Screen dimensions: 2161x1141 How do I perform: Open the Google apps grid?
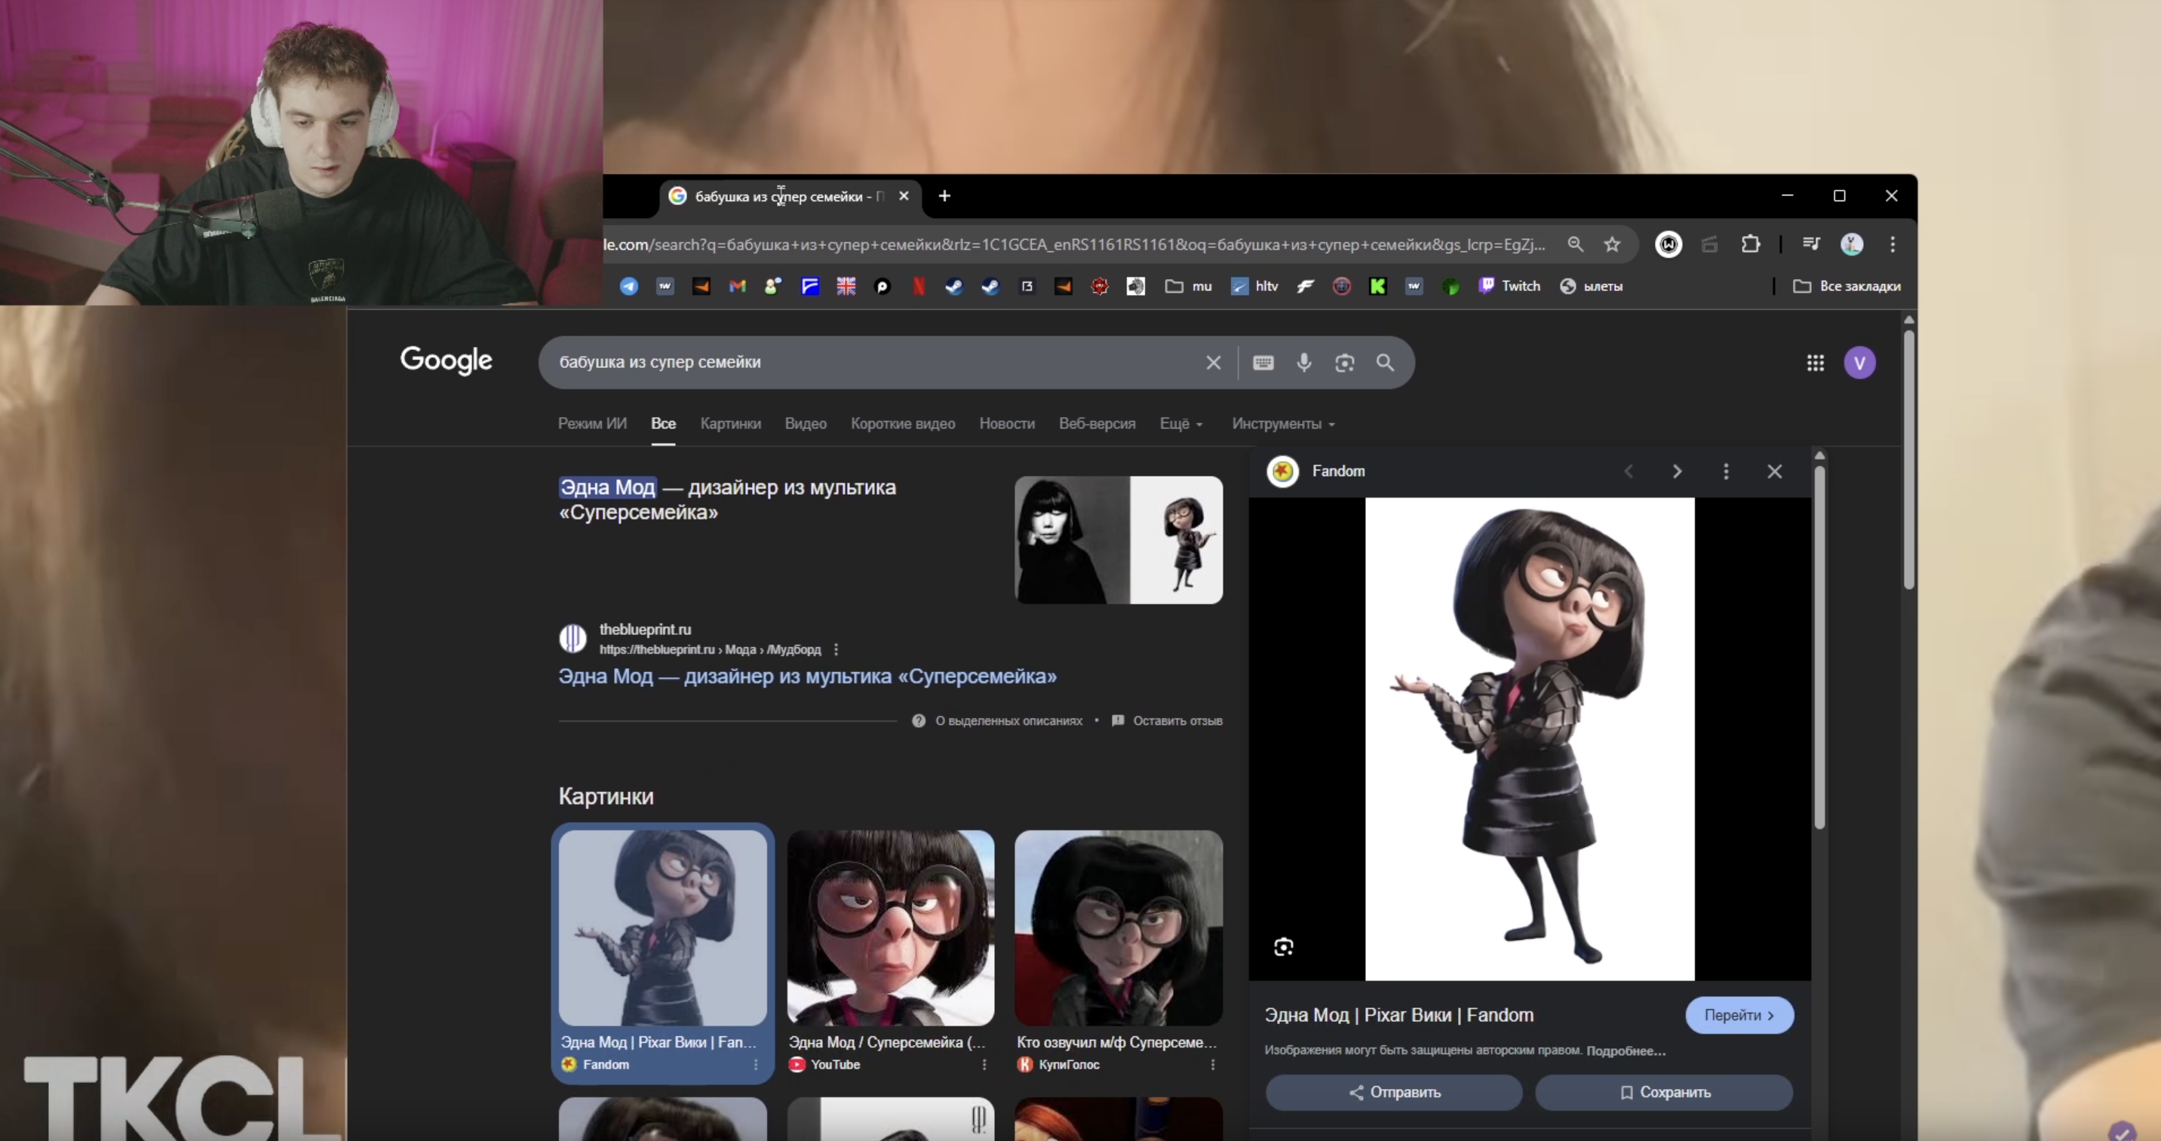pyautogui.click(x=1815, y=363)
